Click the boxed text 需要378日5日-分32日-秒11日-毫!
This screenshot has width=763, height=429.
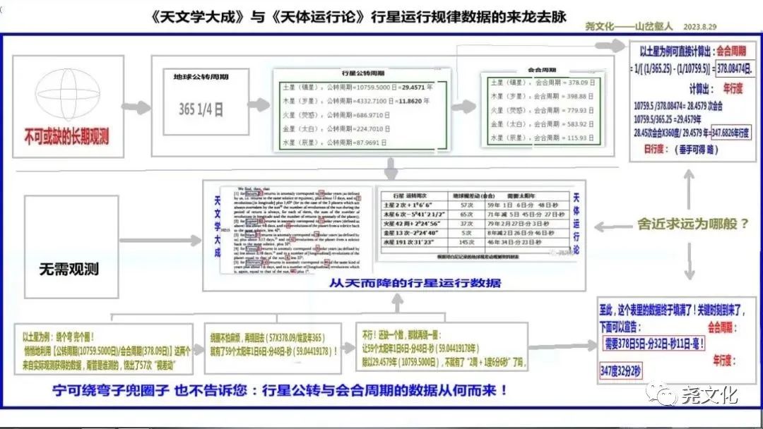point(653,344)
